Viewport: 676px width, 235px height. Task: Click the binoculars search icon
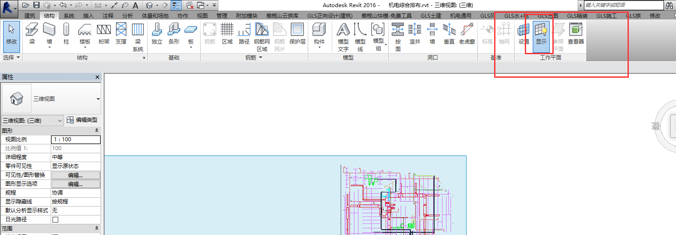click(x=669, y=5)
